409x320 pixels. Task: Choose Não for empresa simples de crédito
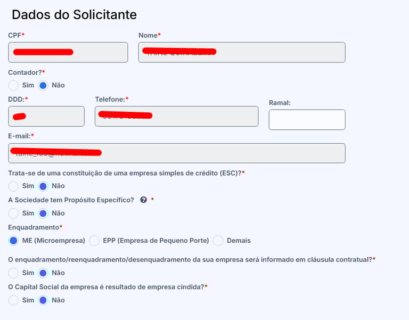43,186
